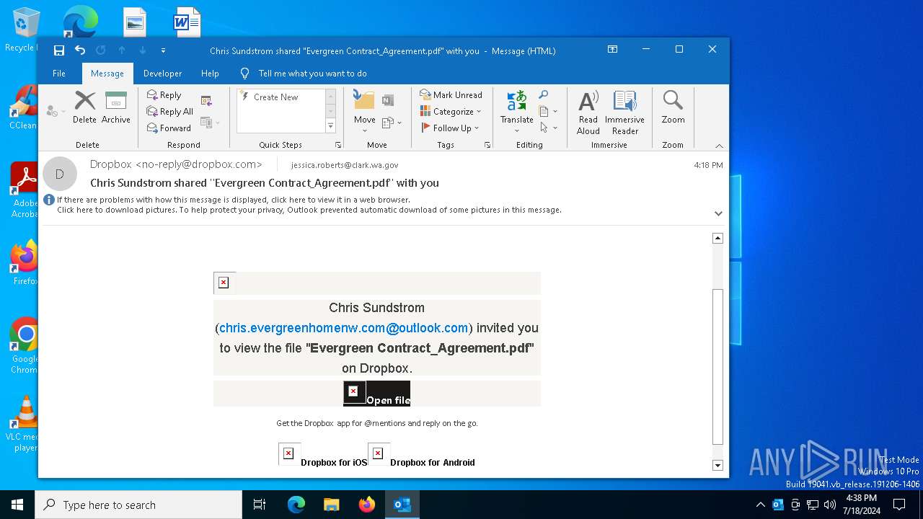Click the Zoom button

point(673,107)
